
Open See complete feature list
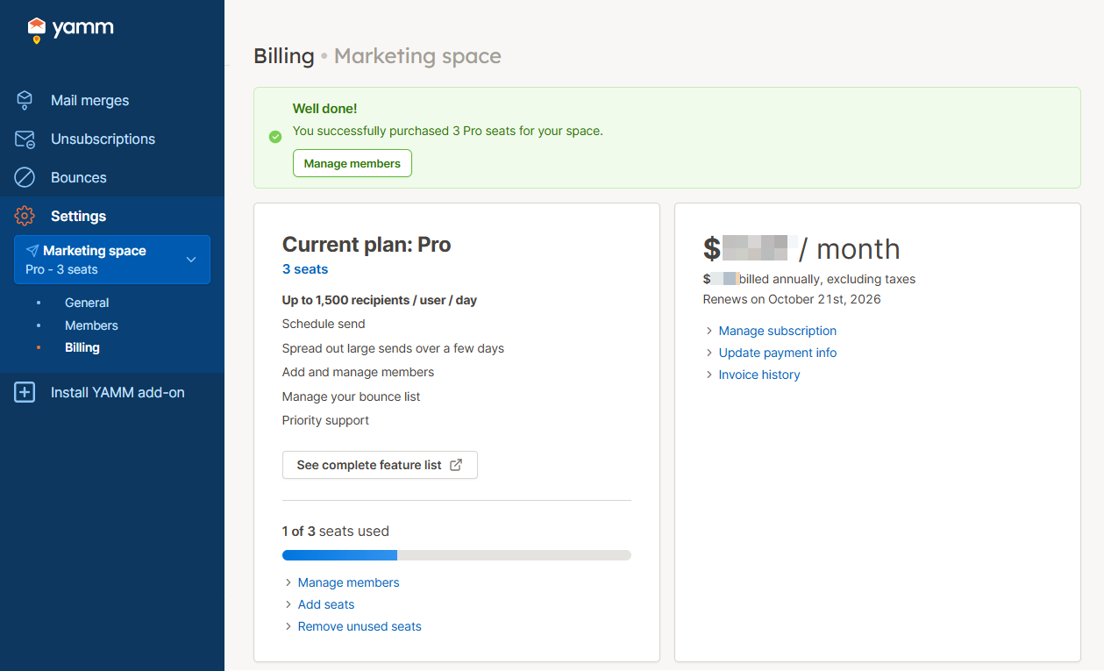pyautogui.click(x=380, y=465)
